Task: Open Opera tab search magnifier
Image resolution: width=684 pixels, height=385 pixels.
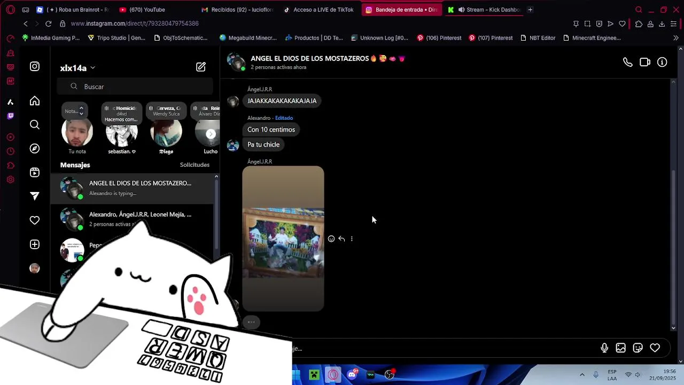Action: click(x=639, y=10)
